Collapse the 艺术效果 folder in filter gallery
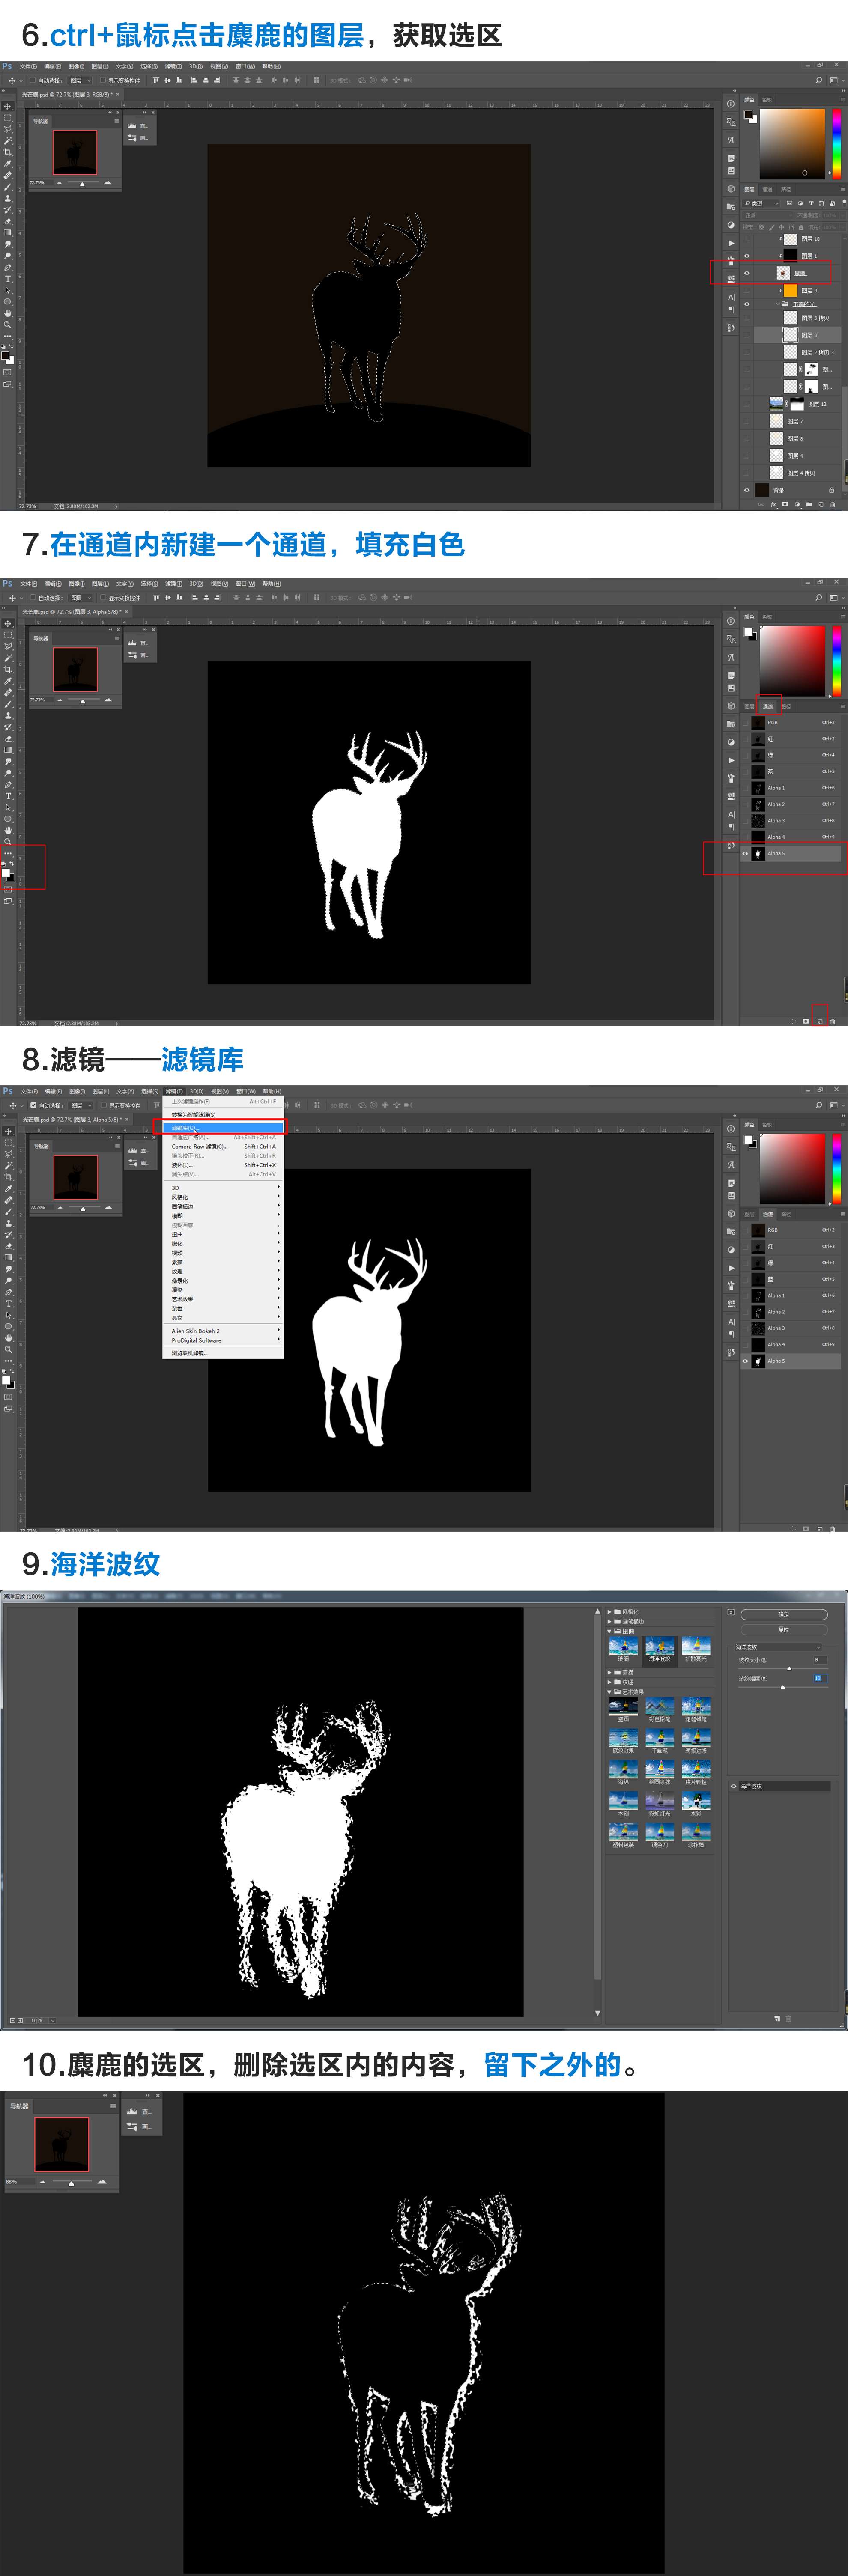This screenshot has width=848, height=2576. pyautogui.click(x=610, y=1692)
